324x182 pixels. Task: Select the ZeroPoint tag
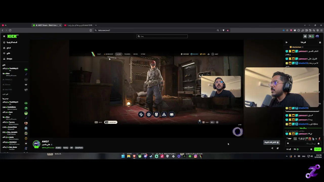click(79, 148)
